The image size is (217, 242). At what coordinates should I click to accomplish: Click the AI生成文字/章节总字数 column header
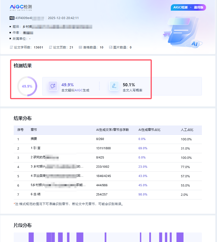113,130
